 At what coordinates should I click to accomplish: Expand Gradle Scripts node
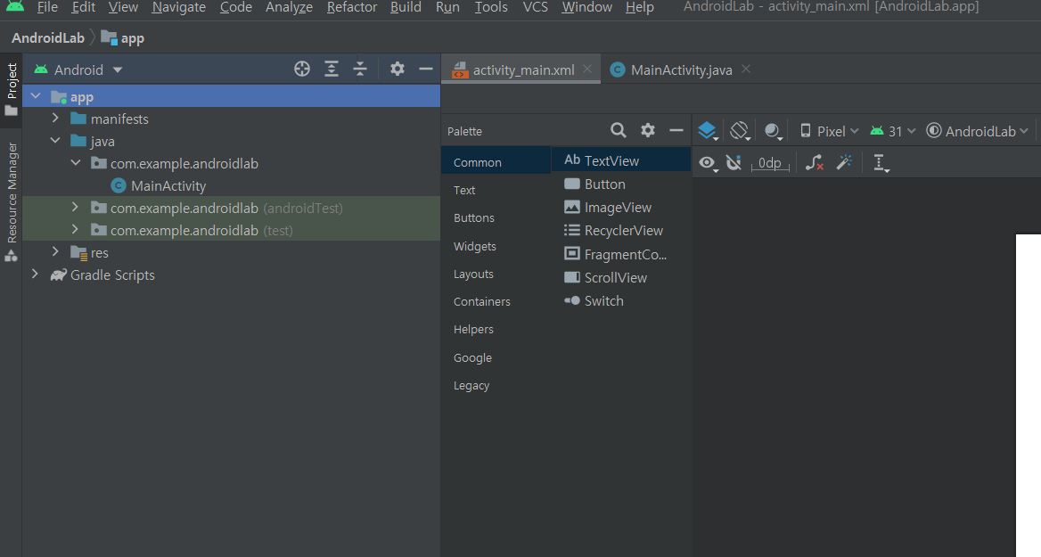point(35,274)
